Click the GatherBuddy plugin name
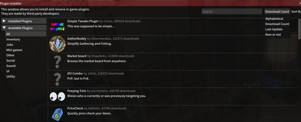 click(x=77, y=39)
